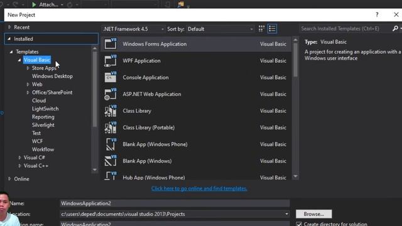Viewport: 402px width, 226px height.
Task: Switch to medium icons list view
Action: (x=272, y=29)
